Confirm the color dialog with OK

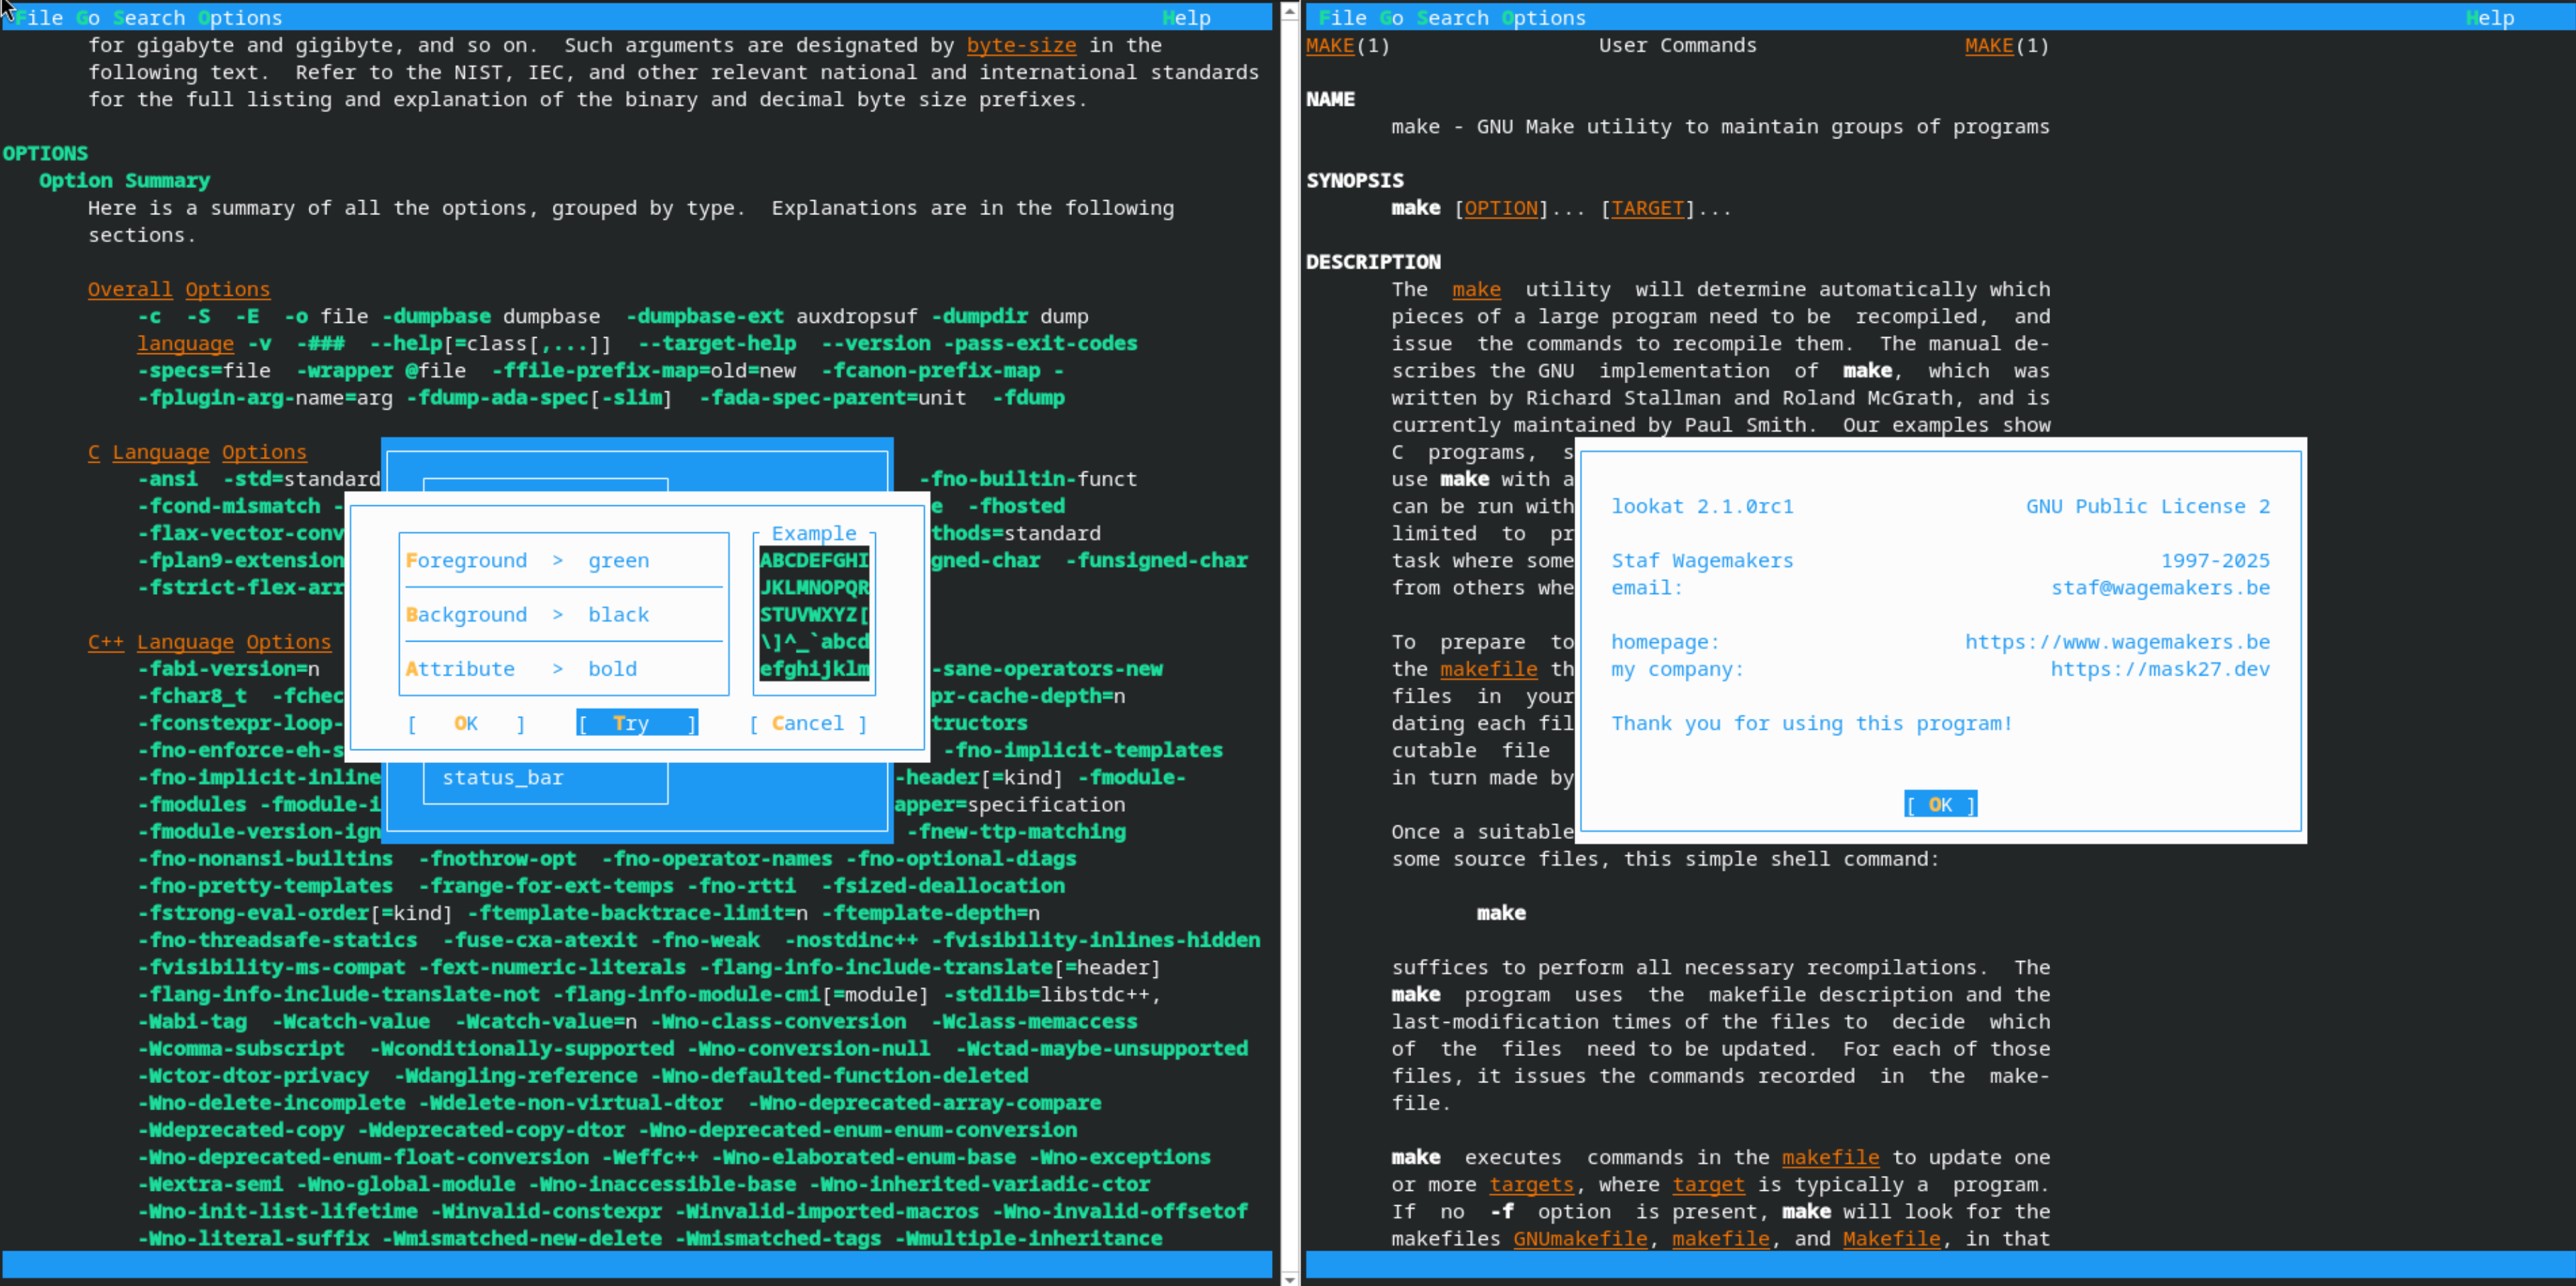465,723
